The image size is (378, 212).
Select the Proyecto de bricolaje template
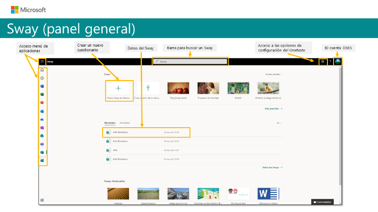(x=208, y=90)
